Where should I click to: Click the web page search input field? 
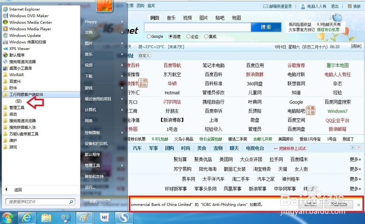point(197,27)
